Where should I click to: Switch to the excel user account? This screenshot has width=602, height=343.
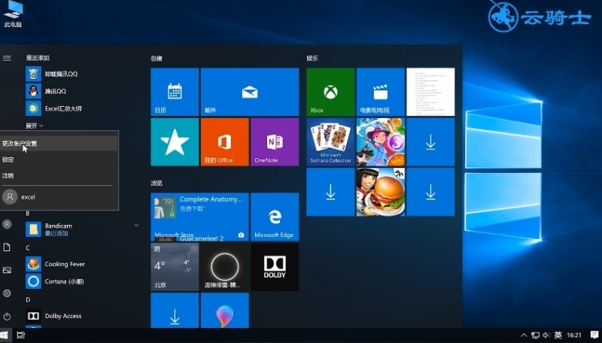(59, 197)
